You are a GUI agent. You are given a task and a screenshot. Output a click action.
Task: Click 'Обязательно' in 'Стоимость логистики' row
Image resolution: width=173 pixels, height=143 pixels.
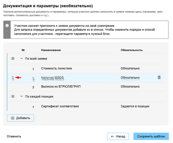[130, 68]
